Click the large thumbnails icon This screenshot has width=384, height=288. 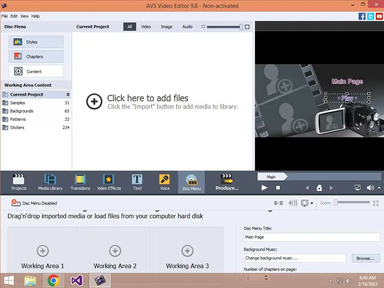pyautogui.click(x=247, y=27)
